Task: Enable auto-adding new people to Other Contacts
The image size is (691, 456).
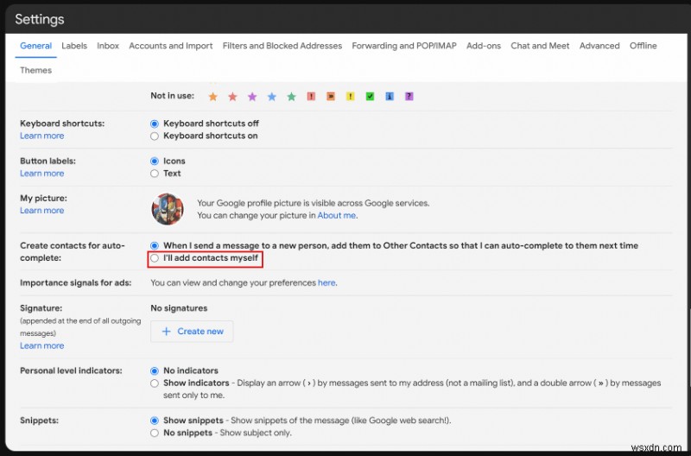Action: pos(155,246)
